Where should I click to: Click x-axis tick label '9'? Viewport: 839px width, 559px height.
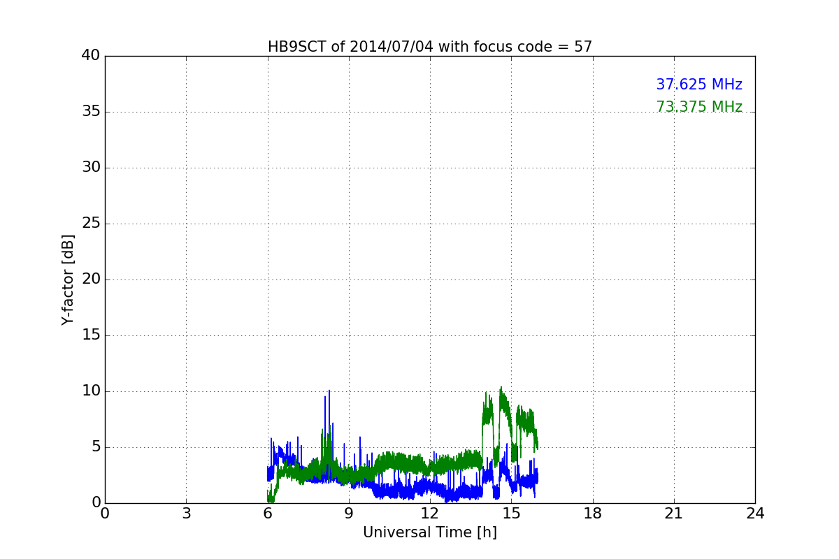click(349, 514)
